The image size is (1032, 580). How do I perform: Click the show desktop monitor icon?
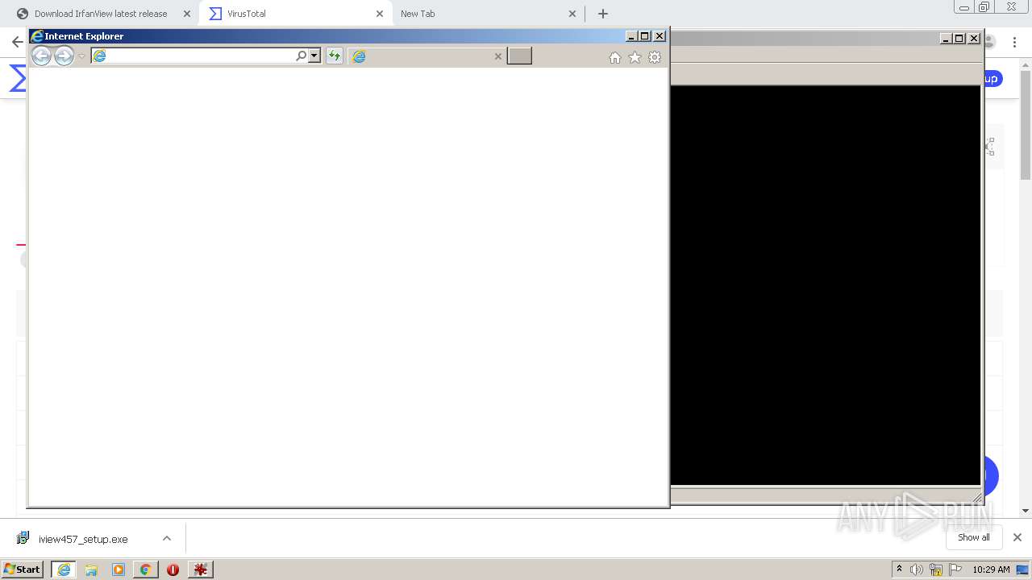point(1023,570)
